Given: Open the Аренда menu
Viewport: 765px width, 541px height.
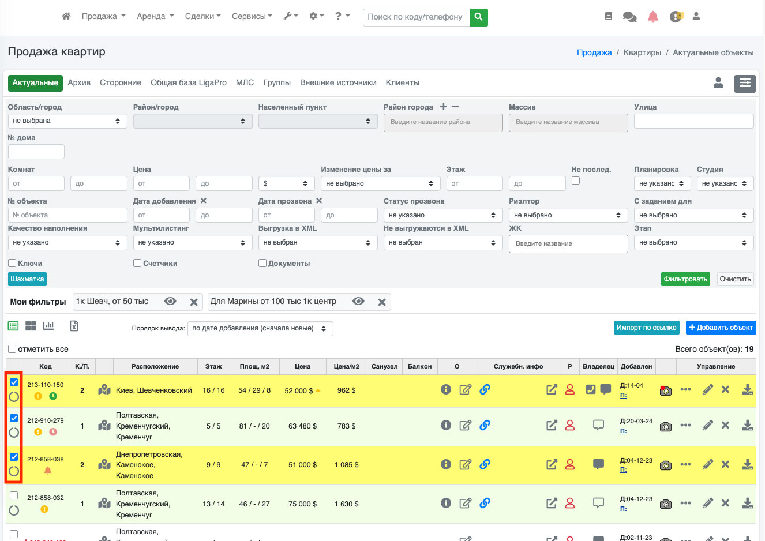Looking at the screenshot, I should (155, 16).
